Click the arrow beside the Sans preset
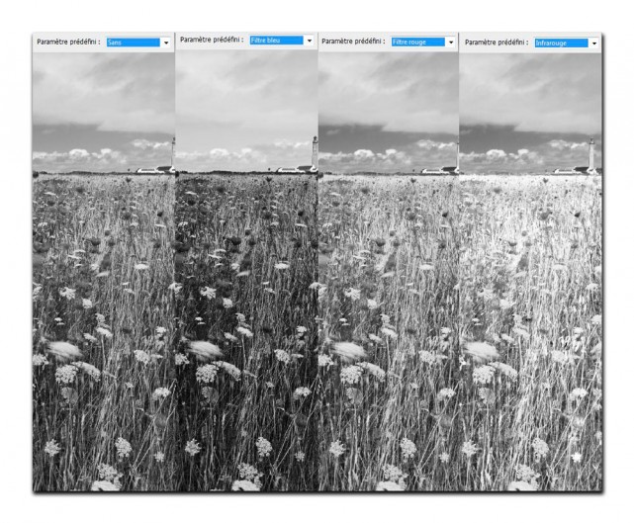This screenshot has width=634, height=523. tap(166, 43)
